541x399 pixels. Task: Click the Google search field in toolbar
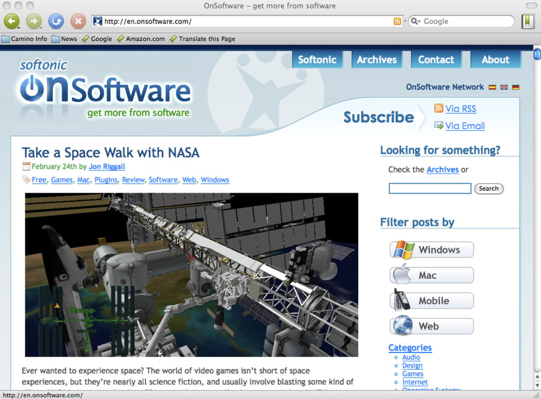(x=461, y=21)
